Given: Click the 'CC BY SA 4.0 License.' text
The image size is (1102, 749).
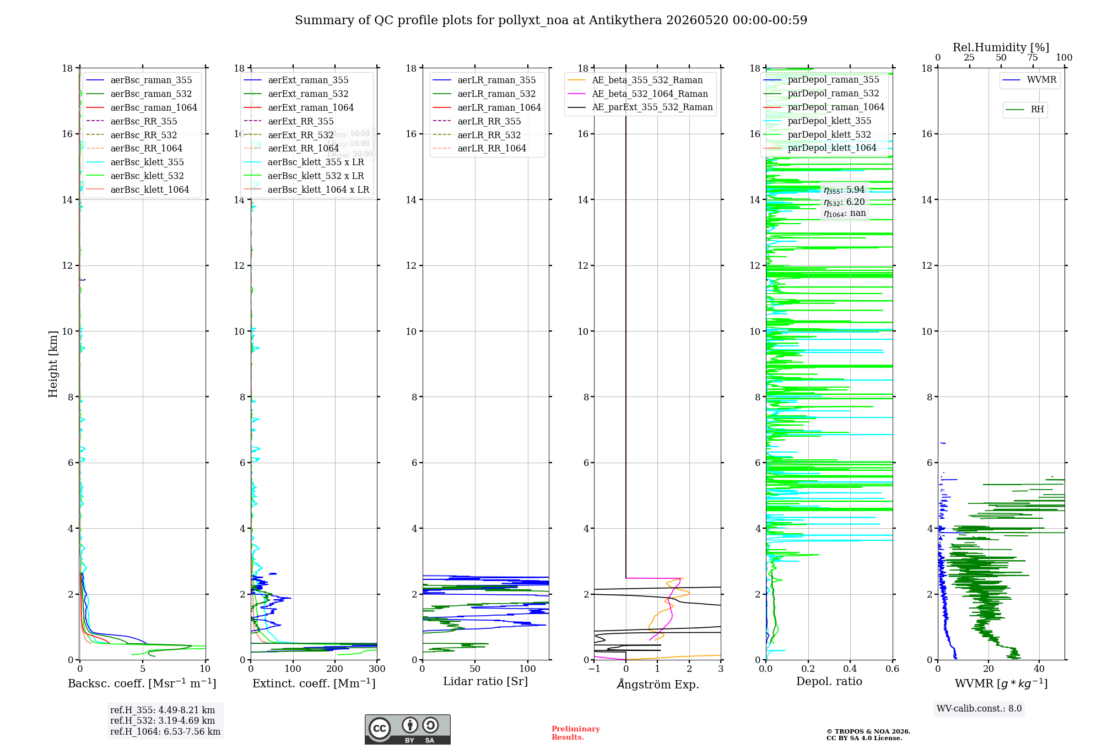Looking at the screenshot, I should 865,738.
